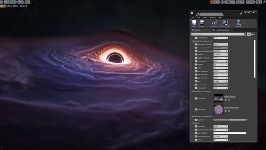Image resolution: width=266 pixels, height=150 pixels.
Task: Open the Background texture asset dropdown
Action: [x=230, y=97]
